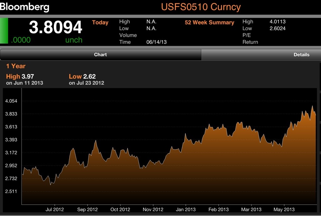Click the chart Low 2.62 label
This screenshot has height=216, width=321.
click(82, 77)
